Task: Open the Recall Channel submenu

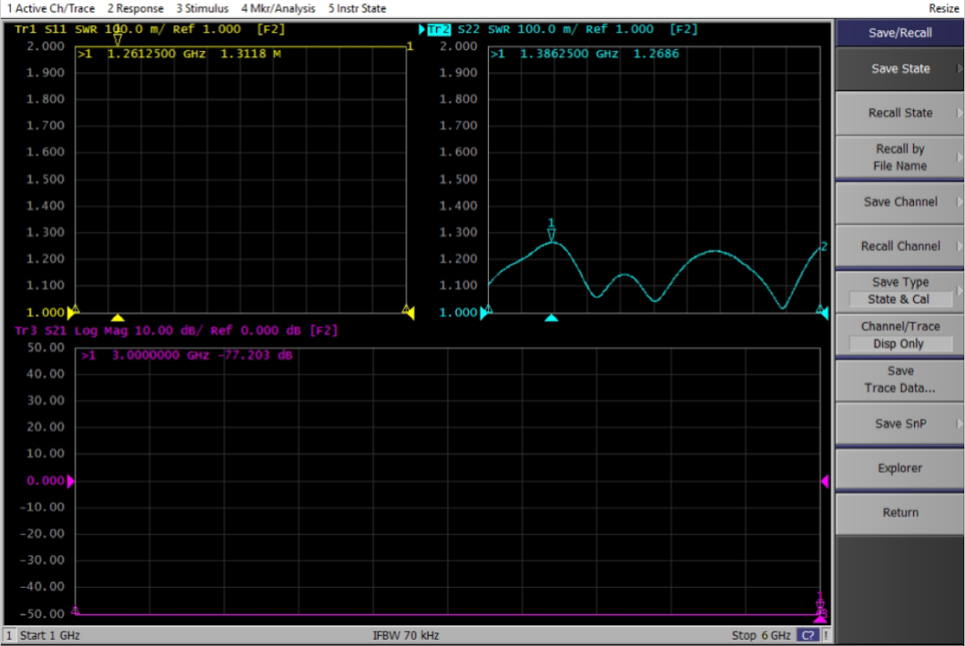Action: 900,246
